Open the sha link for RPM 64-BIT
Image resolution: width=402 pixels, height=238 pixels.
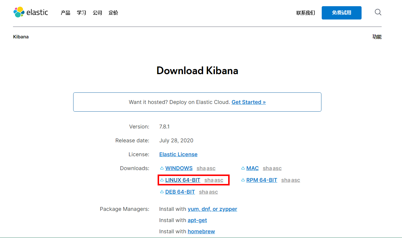(x=286, y=180)
